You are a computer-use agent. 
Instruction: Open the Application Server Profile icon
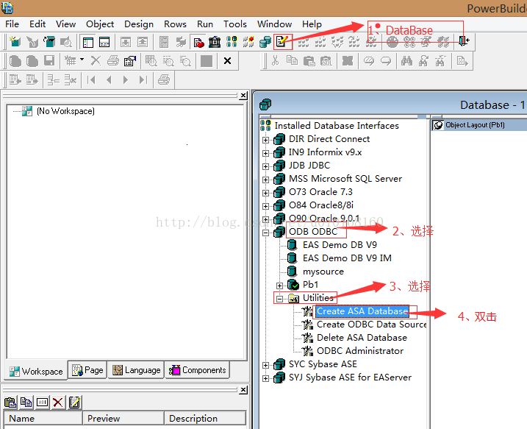coord(248,42)
